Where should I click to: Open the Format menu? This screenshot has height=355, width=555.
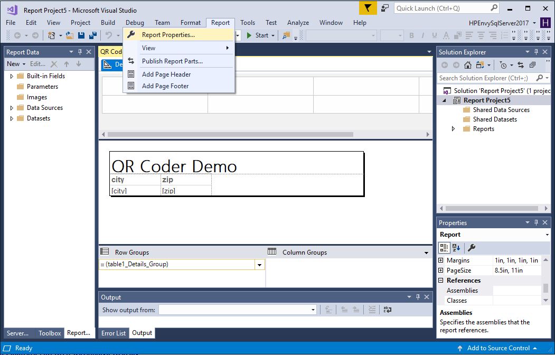point(191,23)
